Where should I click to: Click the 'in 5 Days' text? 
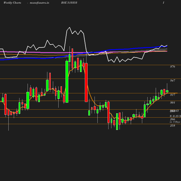click(175, 122)
